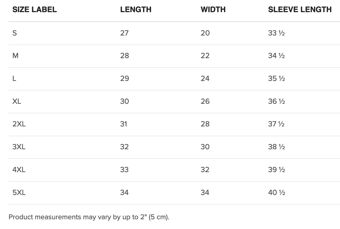Click the width value 26 for size XL

coord(205,101)
